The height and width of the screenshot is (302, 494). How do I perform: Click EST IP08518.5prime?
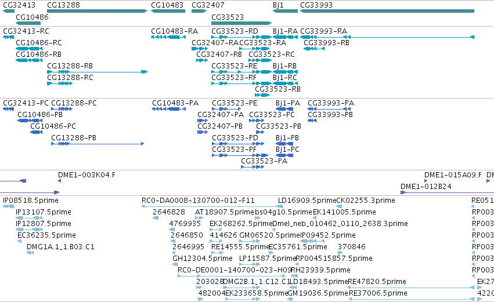tap(31, 201)
